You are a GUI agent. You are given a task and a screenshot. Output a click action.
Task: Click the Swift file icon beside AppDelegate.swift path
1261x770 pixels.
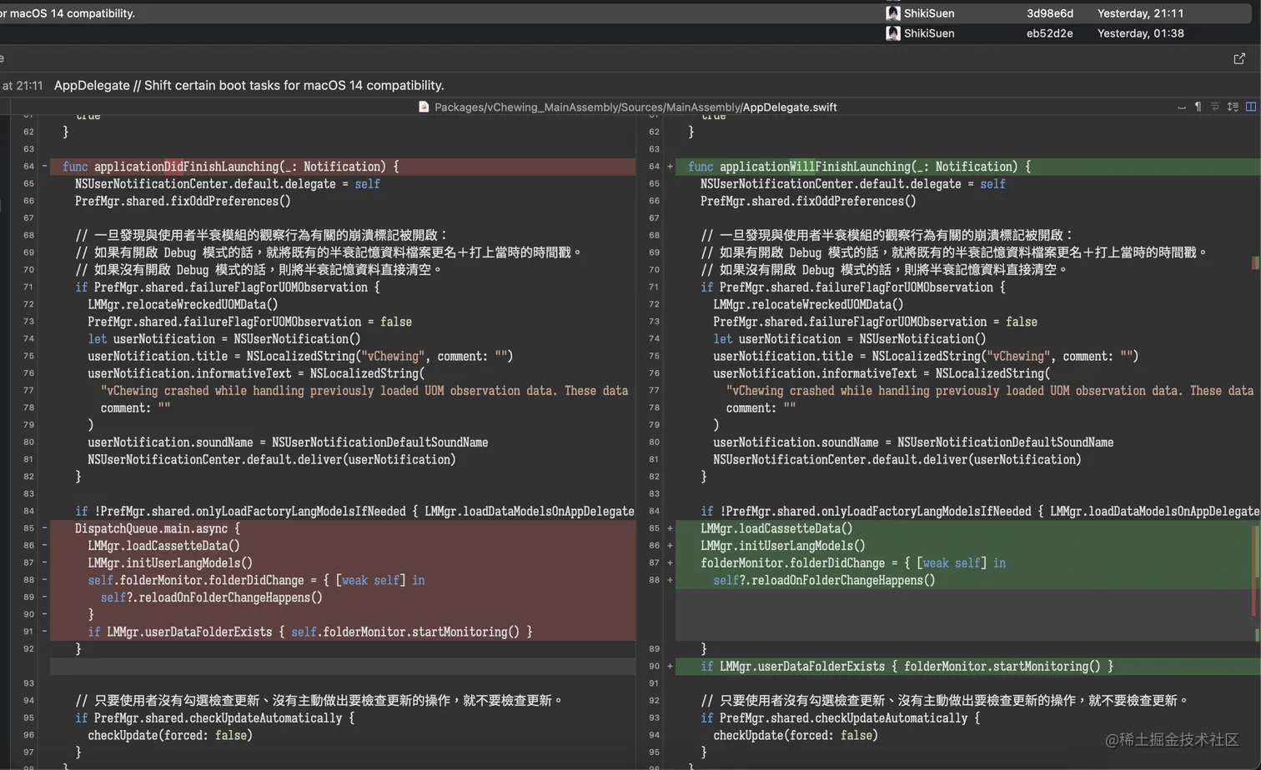coord(424,107)
